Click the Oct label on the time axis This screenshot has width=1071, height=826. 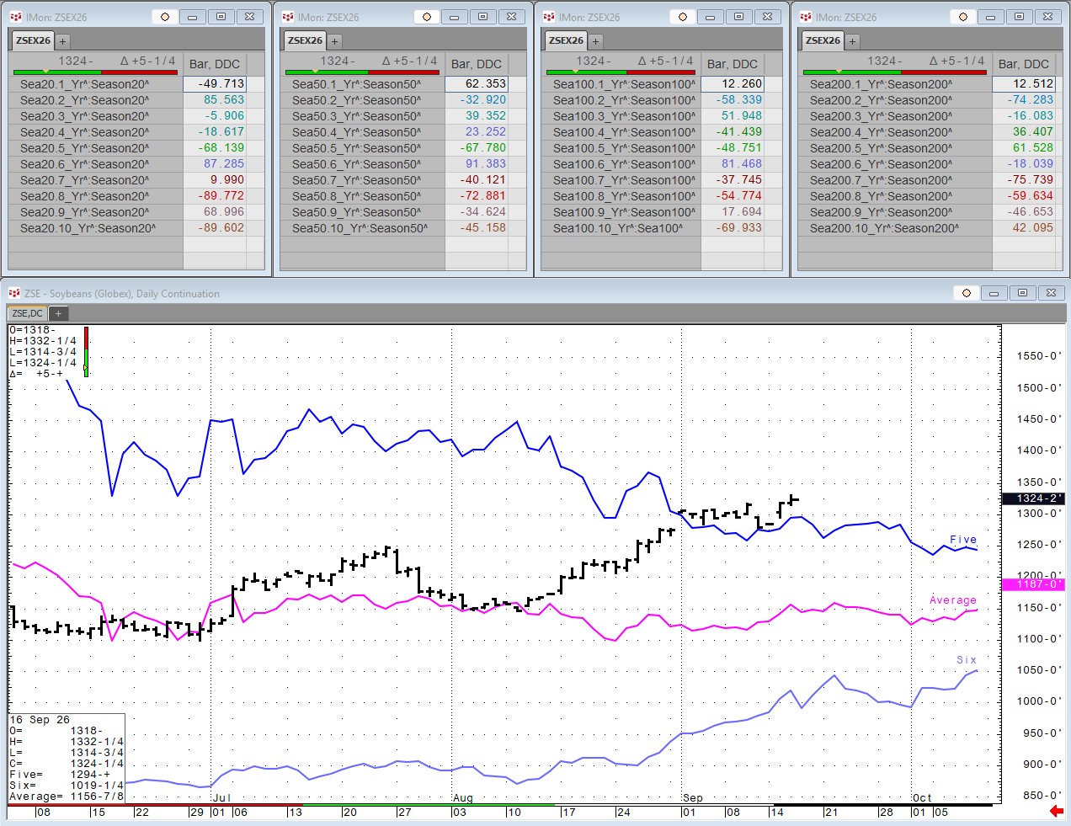(x=923, y=797)
